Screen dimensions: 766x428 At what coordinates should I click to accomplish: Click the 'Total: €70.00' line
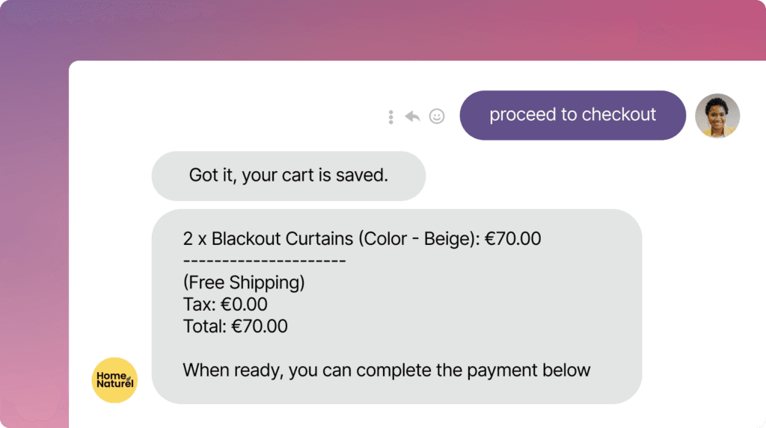click(236, 326)
